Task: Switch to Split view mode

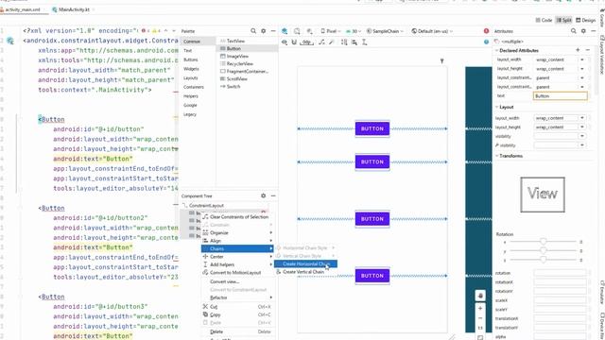Action: click(x=563, y=20)
